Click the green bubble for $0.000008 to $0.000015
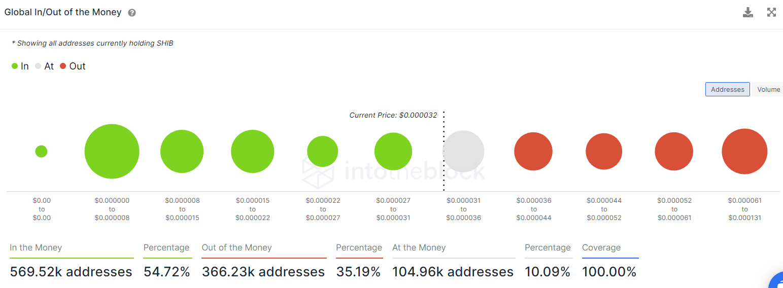 click(182, 151)
